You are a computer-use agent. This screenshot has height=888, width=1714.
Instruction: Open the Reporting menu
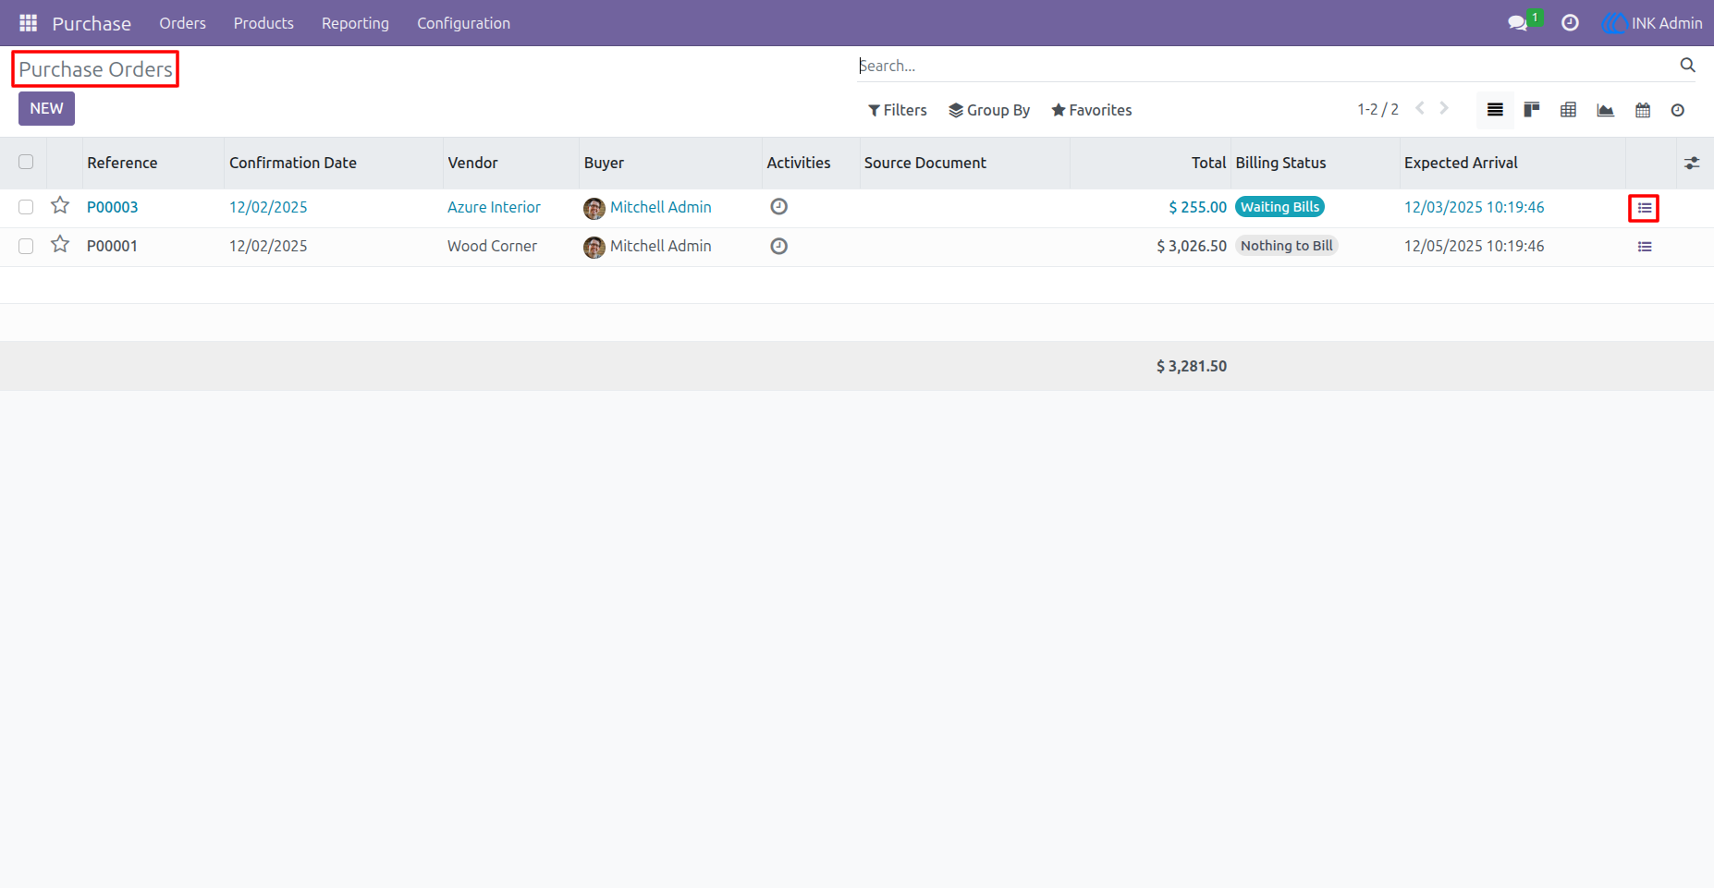[355, 23]
